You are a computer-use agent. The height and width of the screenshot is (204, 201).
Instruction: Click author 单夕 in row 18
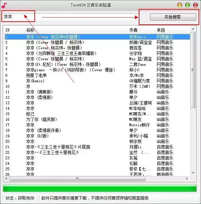(x=133, y=130)
